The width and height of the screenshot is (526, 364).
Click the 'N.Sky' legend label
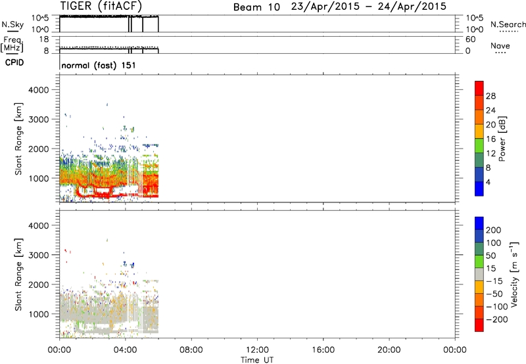click(12, 24)
